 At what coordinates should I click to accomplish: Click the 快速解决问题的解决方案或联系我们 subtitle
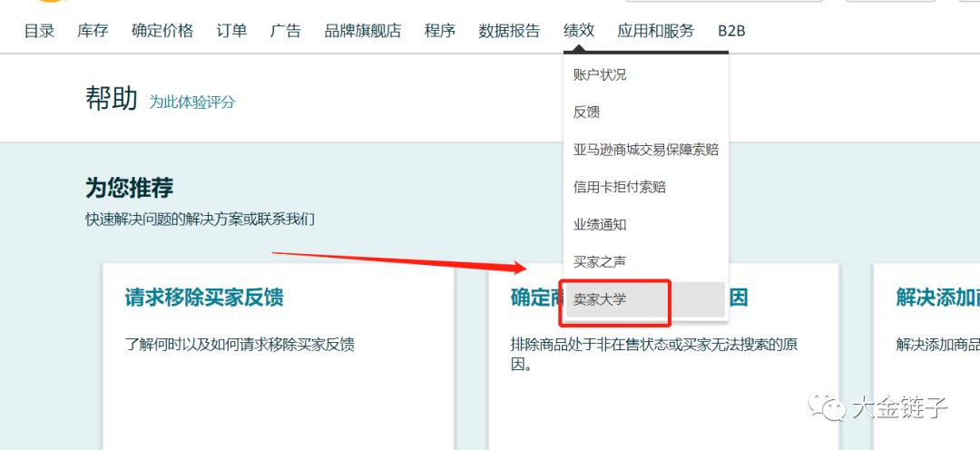[200, 220]
